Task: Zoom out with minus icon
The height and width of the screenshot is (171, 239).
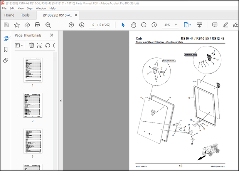Action: pos(144,25)
